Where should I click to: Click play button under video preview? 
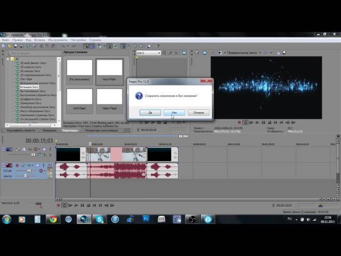coord(257,122)
